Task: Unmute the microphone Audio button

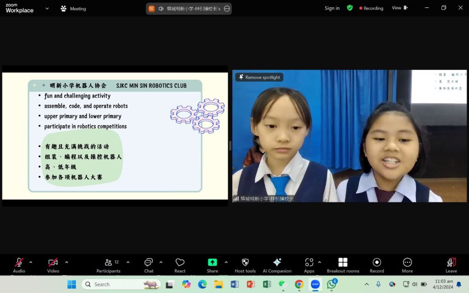Action: pyautogui.click(x=19, y=262)
